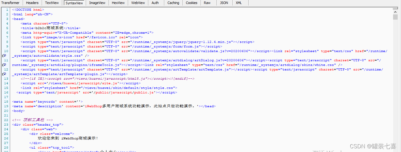Switch to the Transformer tab

point(10,3)
